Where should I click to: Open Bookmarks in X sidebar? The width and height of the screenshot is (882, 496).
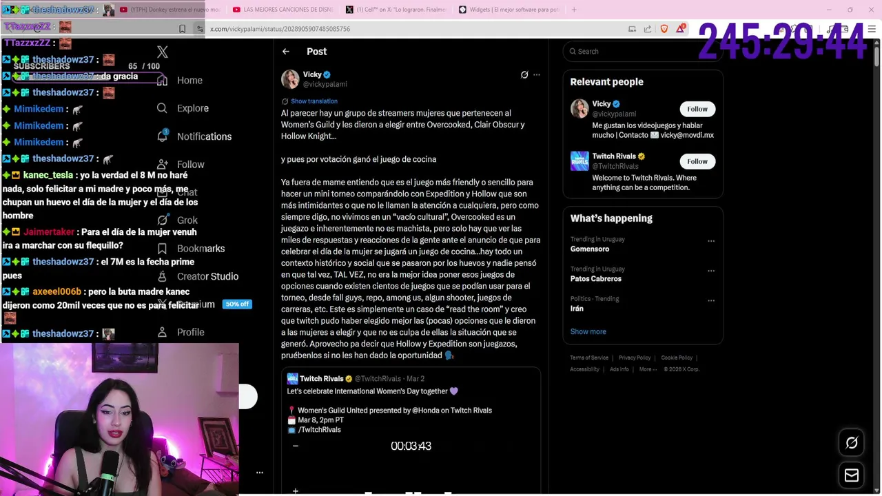191,249
